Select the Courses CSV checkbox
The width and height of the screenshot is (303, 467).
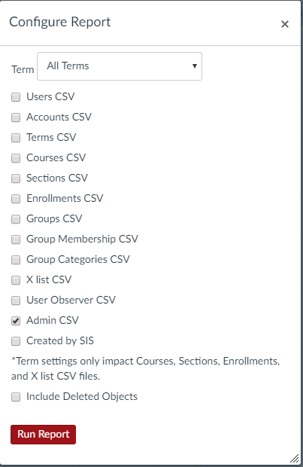(16, 158)
